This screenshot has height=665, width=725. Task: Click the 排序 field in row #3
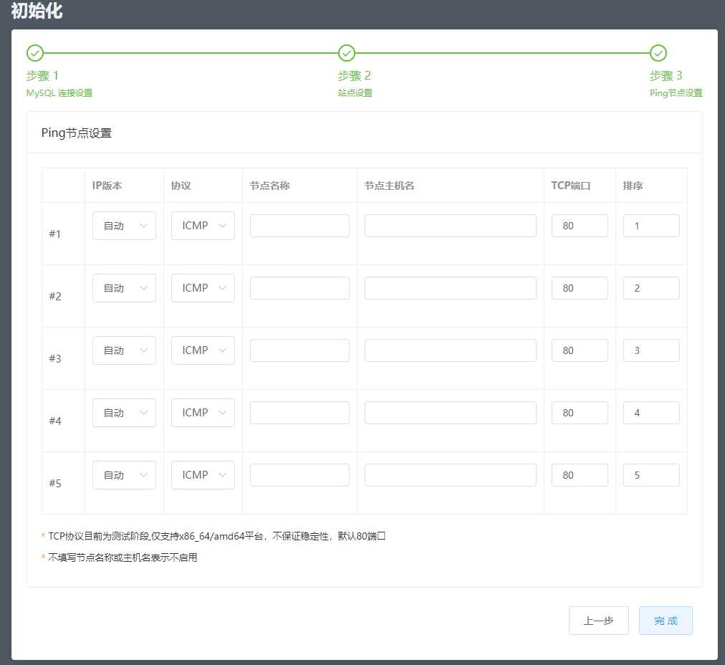pyautogui.click(x=651, y=350)
